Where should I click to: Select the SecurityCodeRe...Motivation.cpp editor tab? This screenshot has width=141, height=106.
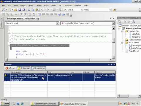[23, 19]
